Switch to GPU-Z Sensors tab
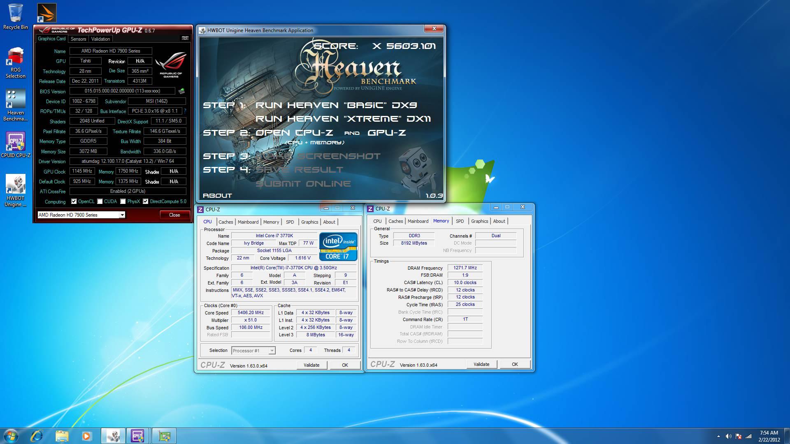 click(78, 39)
